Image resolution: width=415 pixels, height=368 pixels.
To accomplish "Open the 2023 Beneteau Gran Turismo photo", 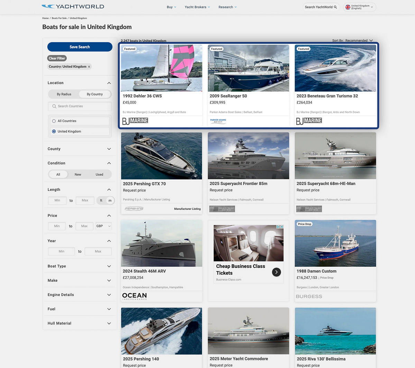I will coord(335,68).
